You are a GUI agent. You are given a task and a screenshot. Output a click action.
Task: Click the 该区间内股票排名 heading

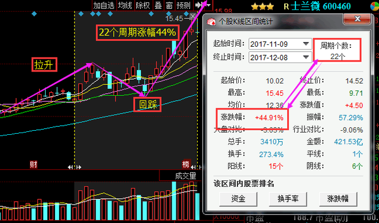[243, 184]
